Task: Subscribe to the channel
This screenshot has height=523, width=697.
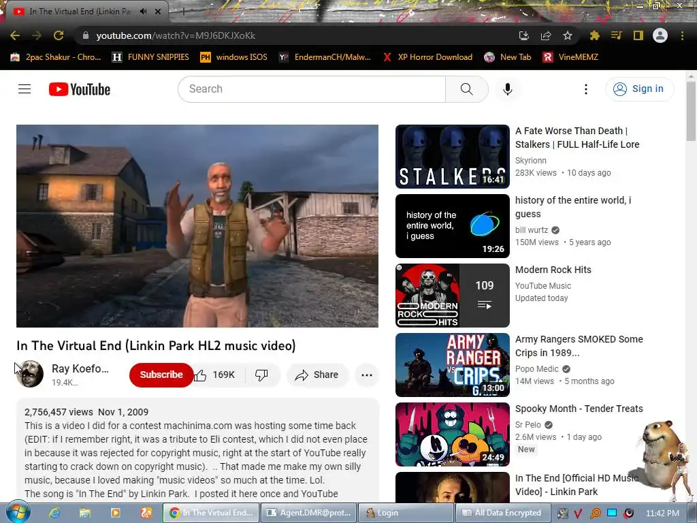Action: pos(161,375)
